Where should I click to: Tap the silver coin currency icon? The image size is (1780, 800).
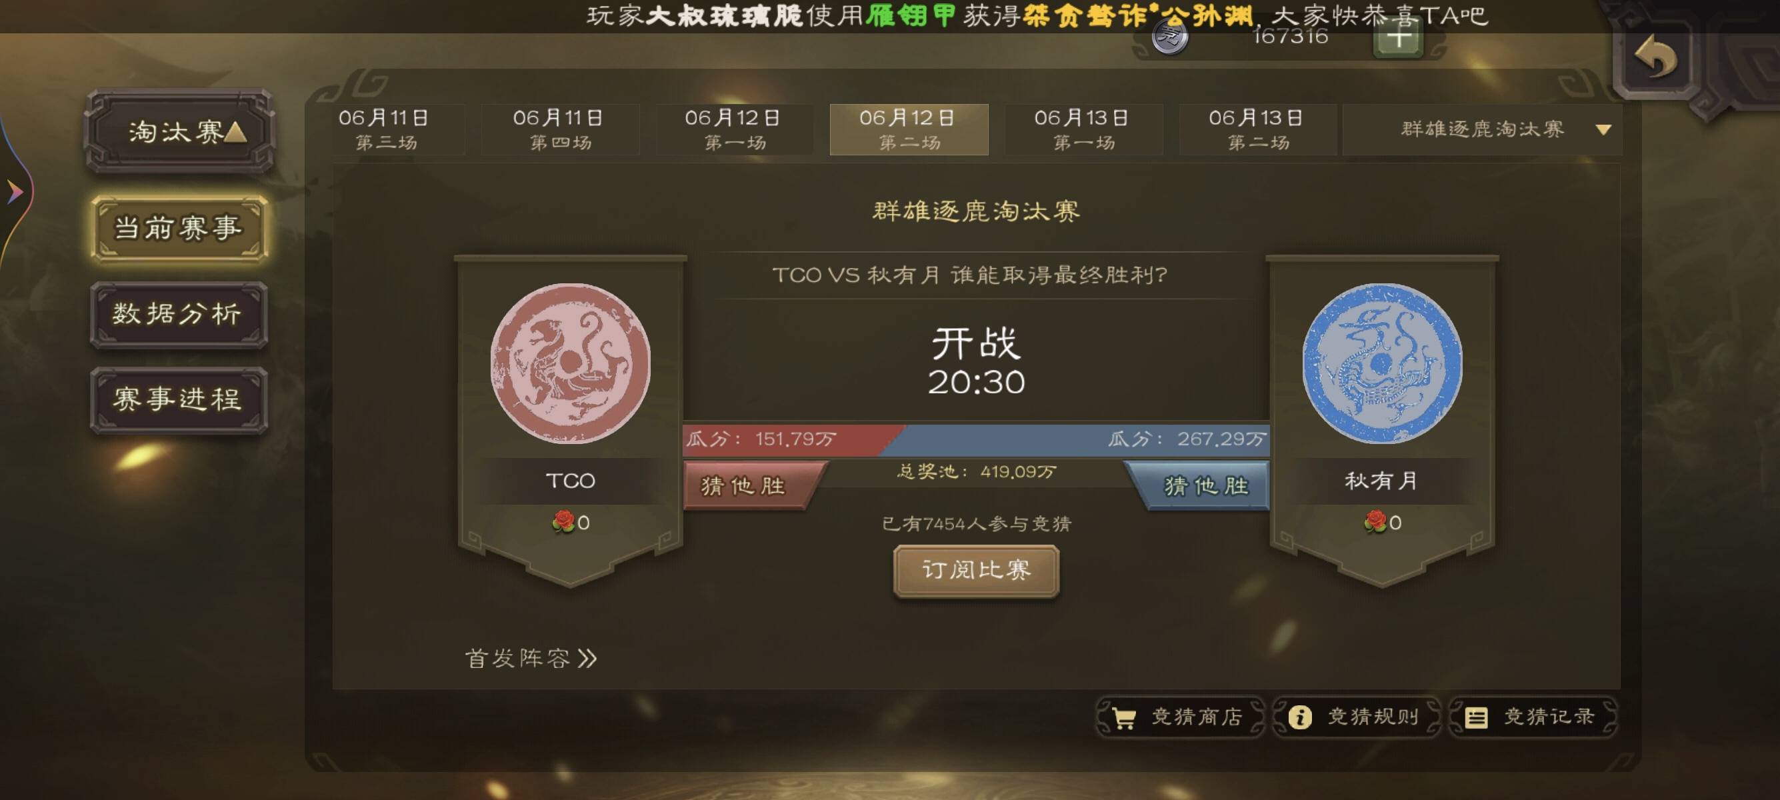1170,36
